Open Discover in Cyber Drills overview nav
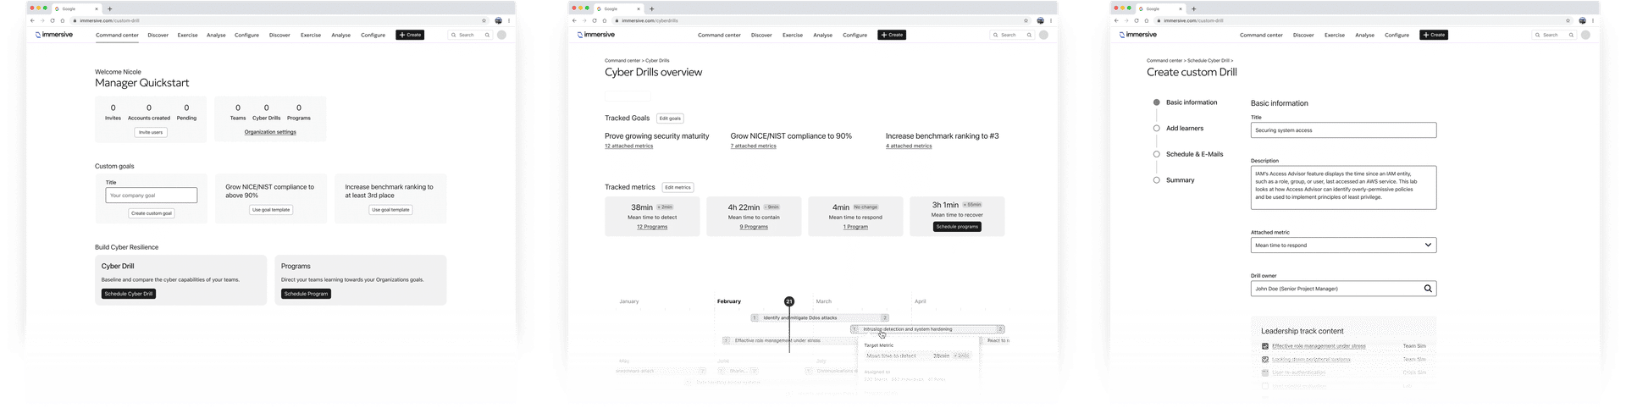Viewport: 1626px width, 419px height. (x=761, y=36)
